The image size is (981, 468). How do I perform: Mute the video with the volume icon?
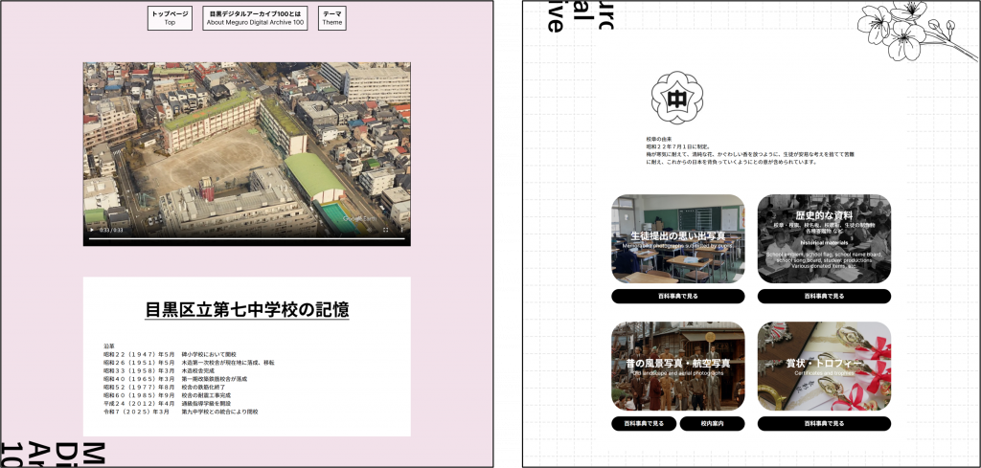point(370,230)
